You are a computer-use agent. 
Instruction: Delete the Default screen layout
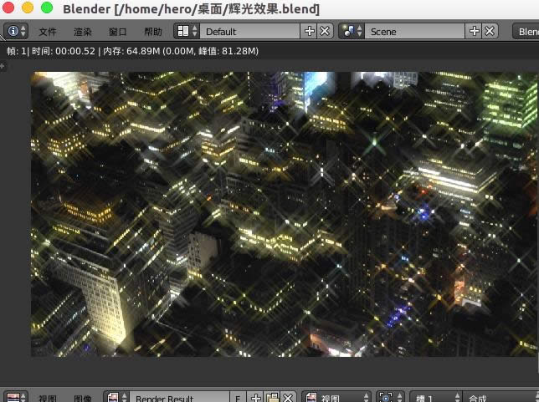[325, 31]
